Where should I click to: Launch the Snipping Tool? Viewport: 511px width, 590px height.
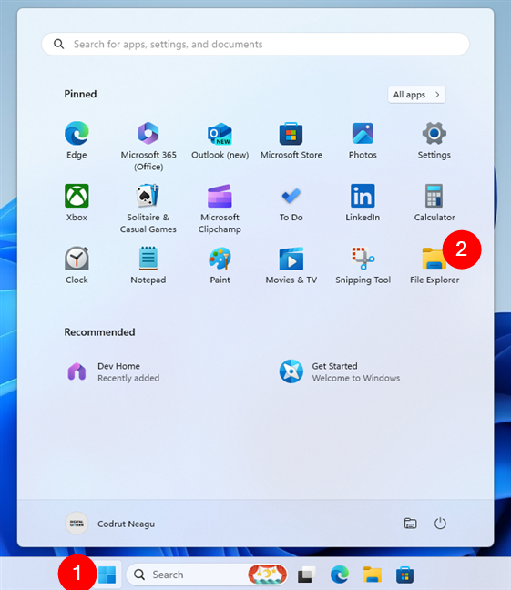(363, 265)
